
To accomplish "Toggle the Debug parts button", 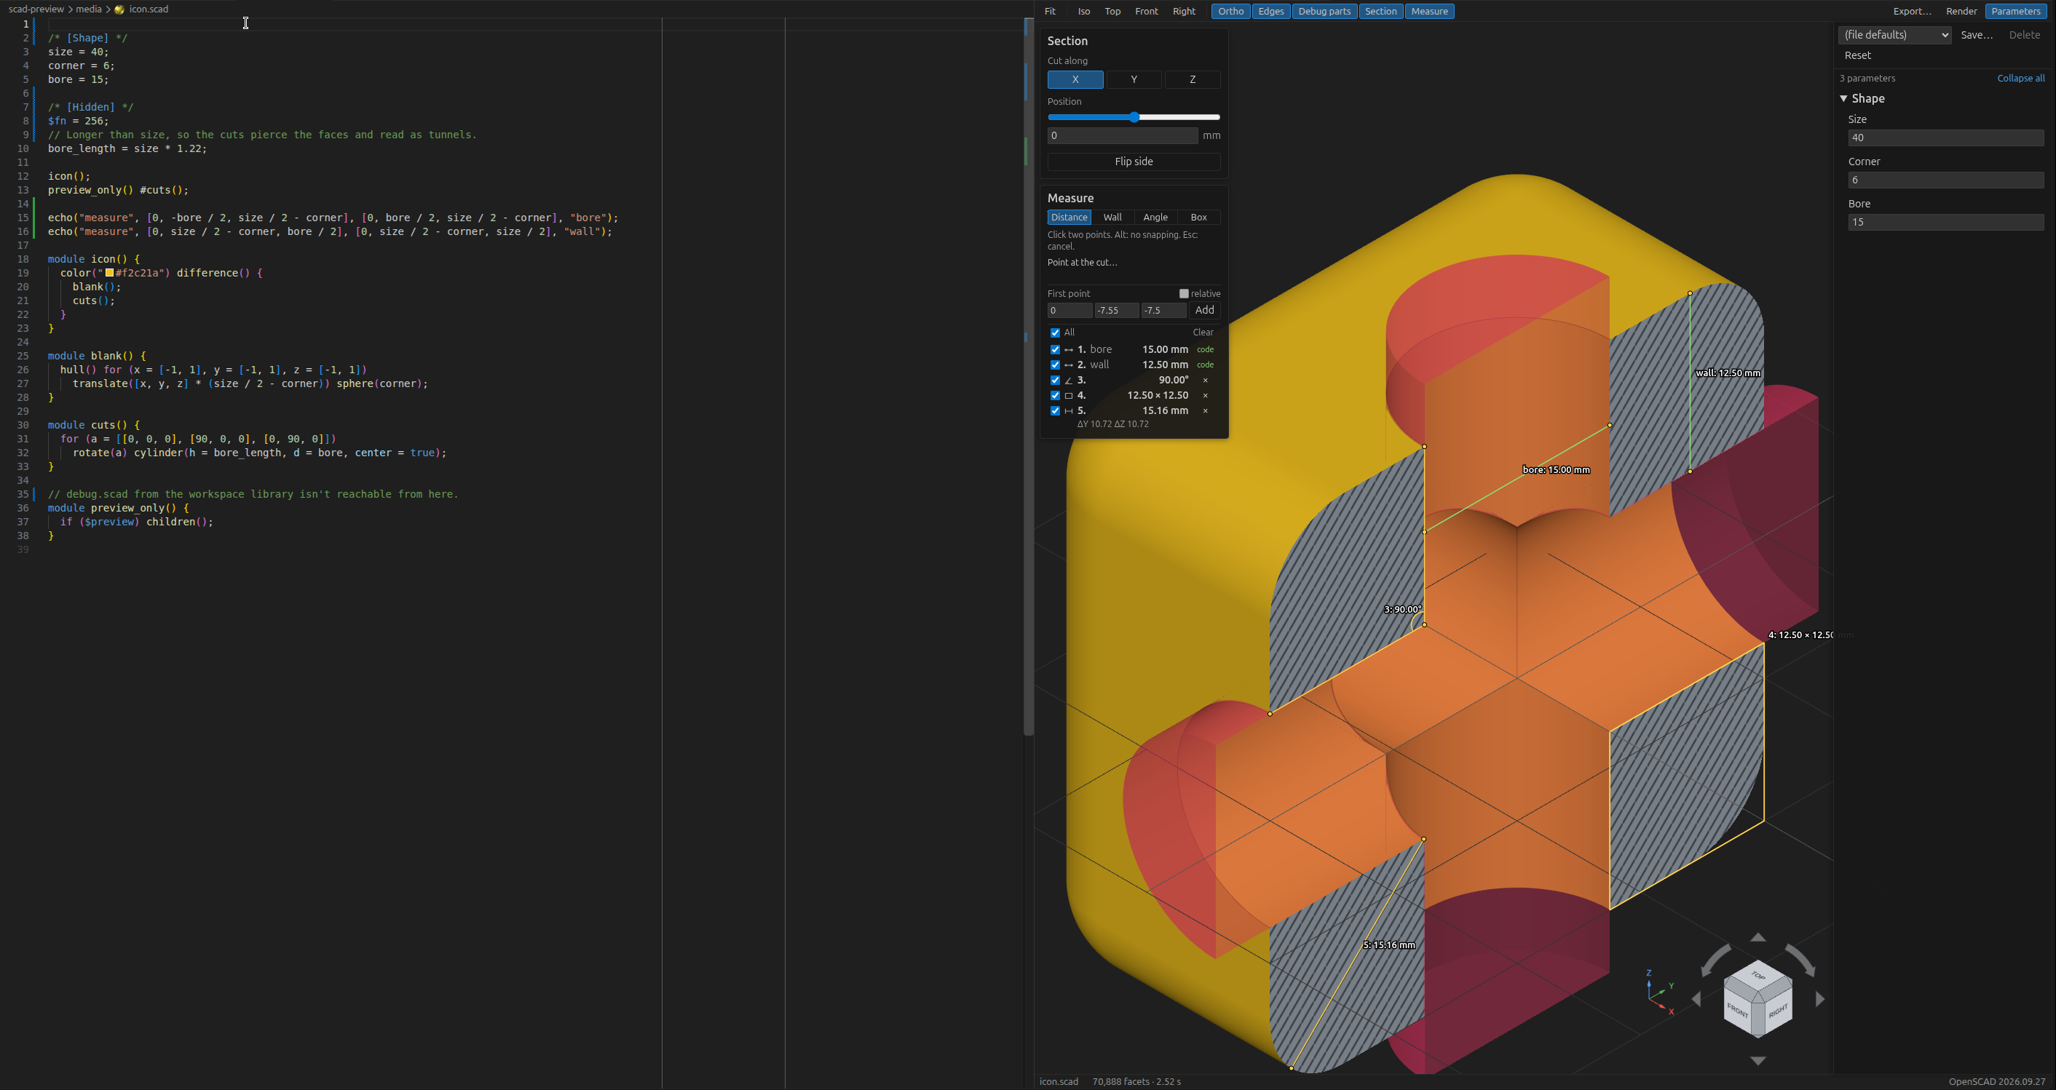I will (1324, 11).
